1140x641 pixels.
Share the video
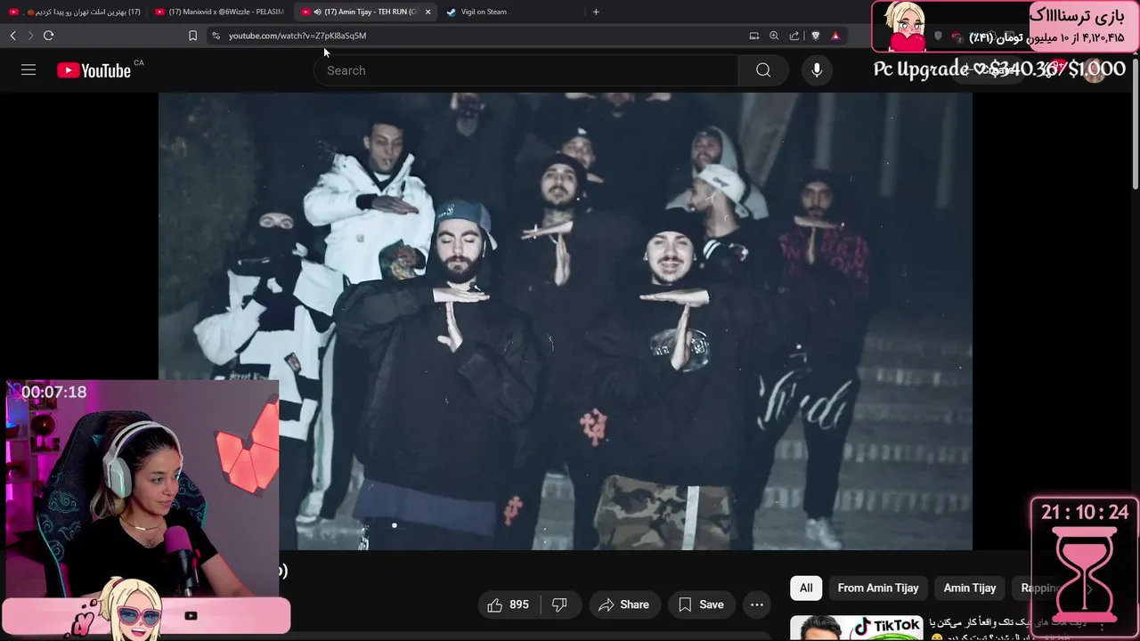tap(623, 604)
